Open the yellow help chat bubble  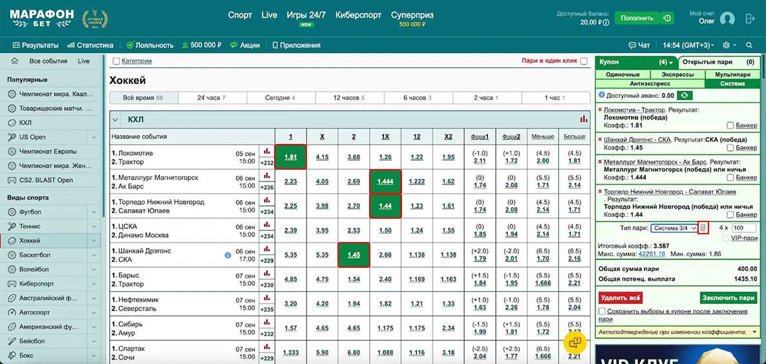(x=575, y=341)
